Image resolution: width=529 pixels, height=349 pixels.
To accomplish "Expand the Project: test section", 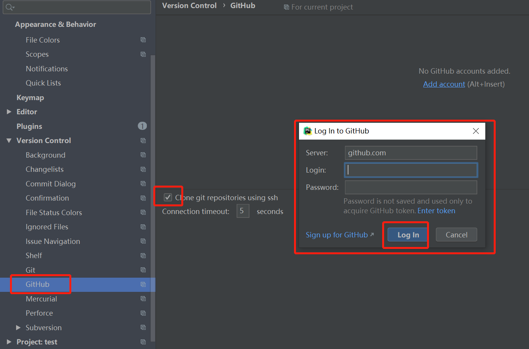I will click(9, 342).
